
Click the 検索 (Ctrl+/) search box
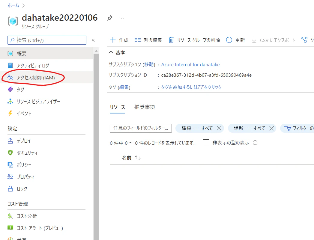47,40
